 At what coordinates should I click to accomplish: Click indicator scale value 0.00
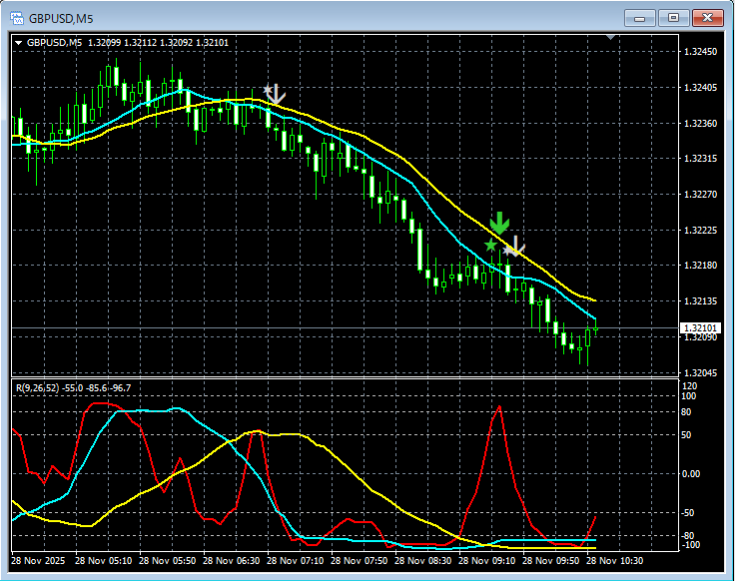(x=690, y=474)
